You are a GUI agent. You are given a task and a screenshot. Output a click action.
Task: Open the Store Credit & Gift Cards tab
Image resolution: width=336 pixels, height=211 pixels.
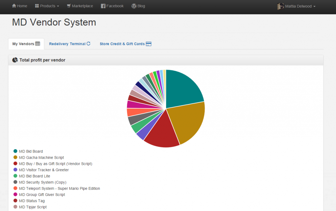click(x=122, y=44)
